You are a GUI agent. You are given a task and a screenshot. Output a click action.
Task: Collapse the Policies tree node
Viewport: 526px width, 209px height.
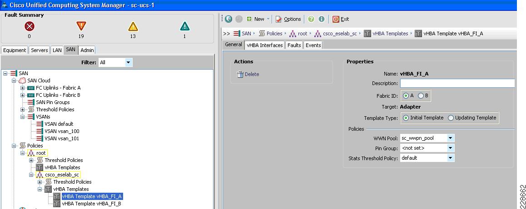tap(14, 146)
